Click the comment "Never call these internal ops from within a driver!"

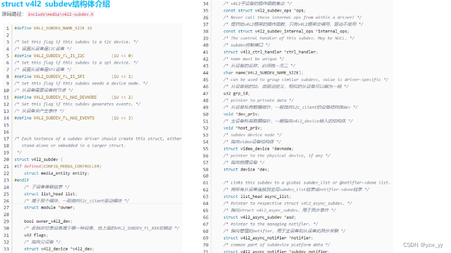[x=293, y=17]
